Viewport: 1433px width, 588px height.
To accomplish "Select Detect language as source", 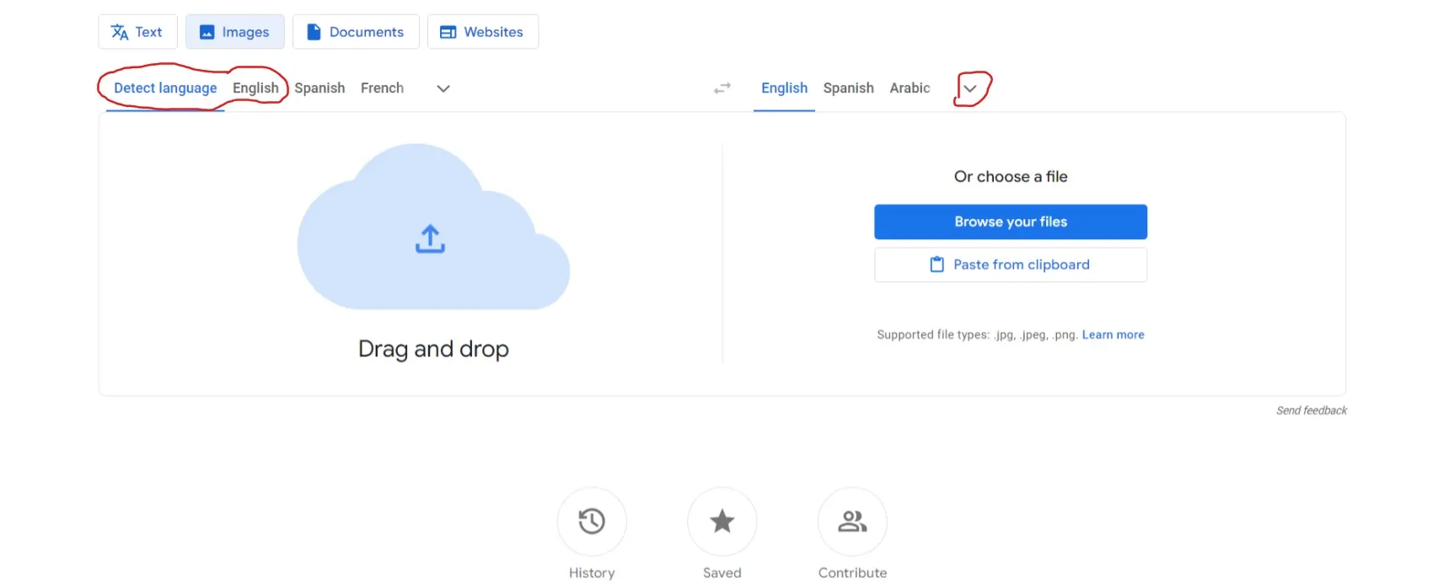I will click(x=165, y=88).
